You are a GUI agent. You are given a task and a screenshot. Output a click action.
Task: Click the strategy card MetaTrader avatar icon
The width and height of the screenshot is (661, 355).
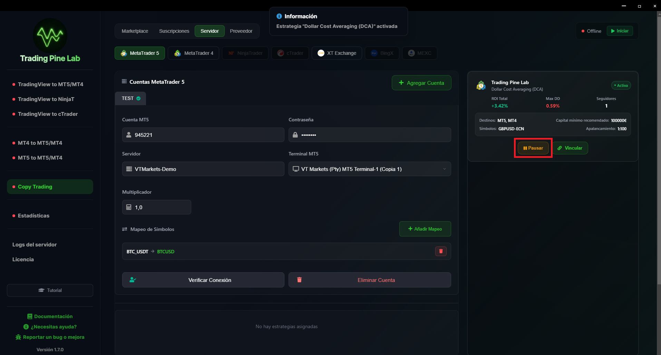pos(481,85)
